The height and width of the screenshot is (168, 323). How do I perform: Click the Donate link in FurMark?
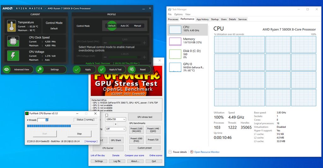click(x=116, y=155)
